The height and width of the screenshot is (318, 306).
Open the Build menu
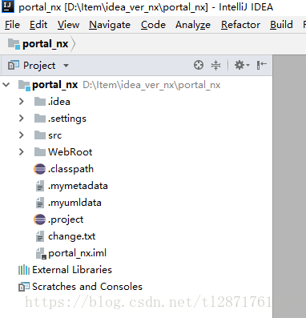281,25
